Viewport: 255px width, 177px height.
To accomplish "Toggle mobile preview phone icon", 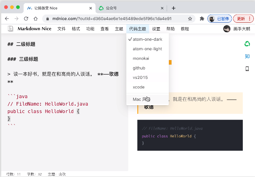I will point(247,69).
